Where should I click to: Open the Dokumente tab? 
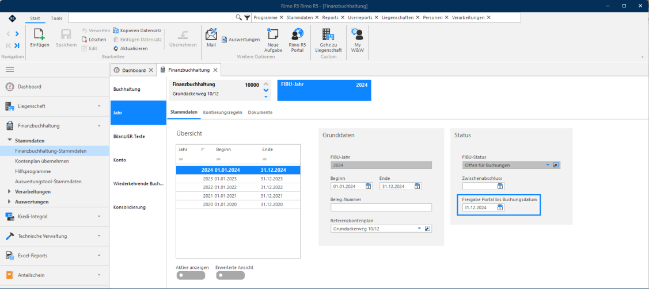(x=260, y=112)
